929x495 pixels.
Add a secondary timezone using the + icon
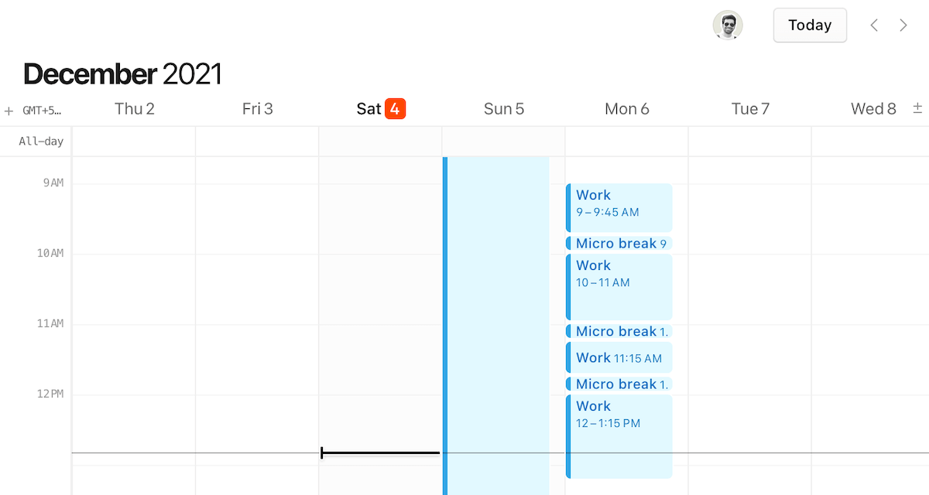(x=8, y=110)
